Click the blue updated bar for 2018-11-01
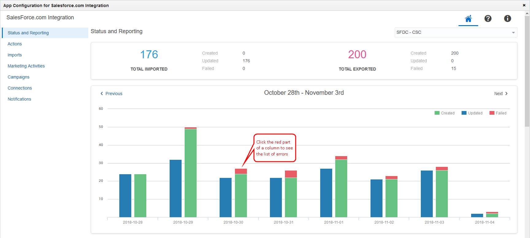The image size is (530, 238). pos(326,193)
